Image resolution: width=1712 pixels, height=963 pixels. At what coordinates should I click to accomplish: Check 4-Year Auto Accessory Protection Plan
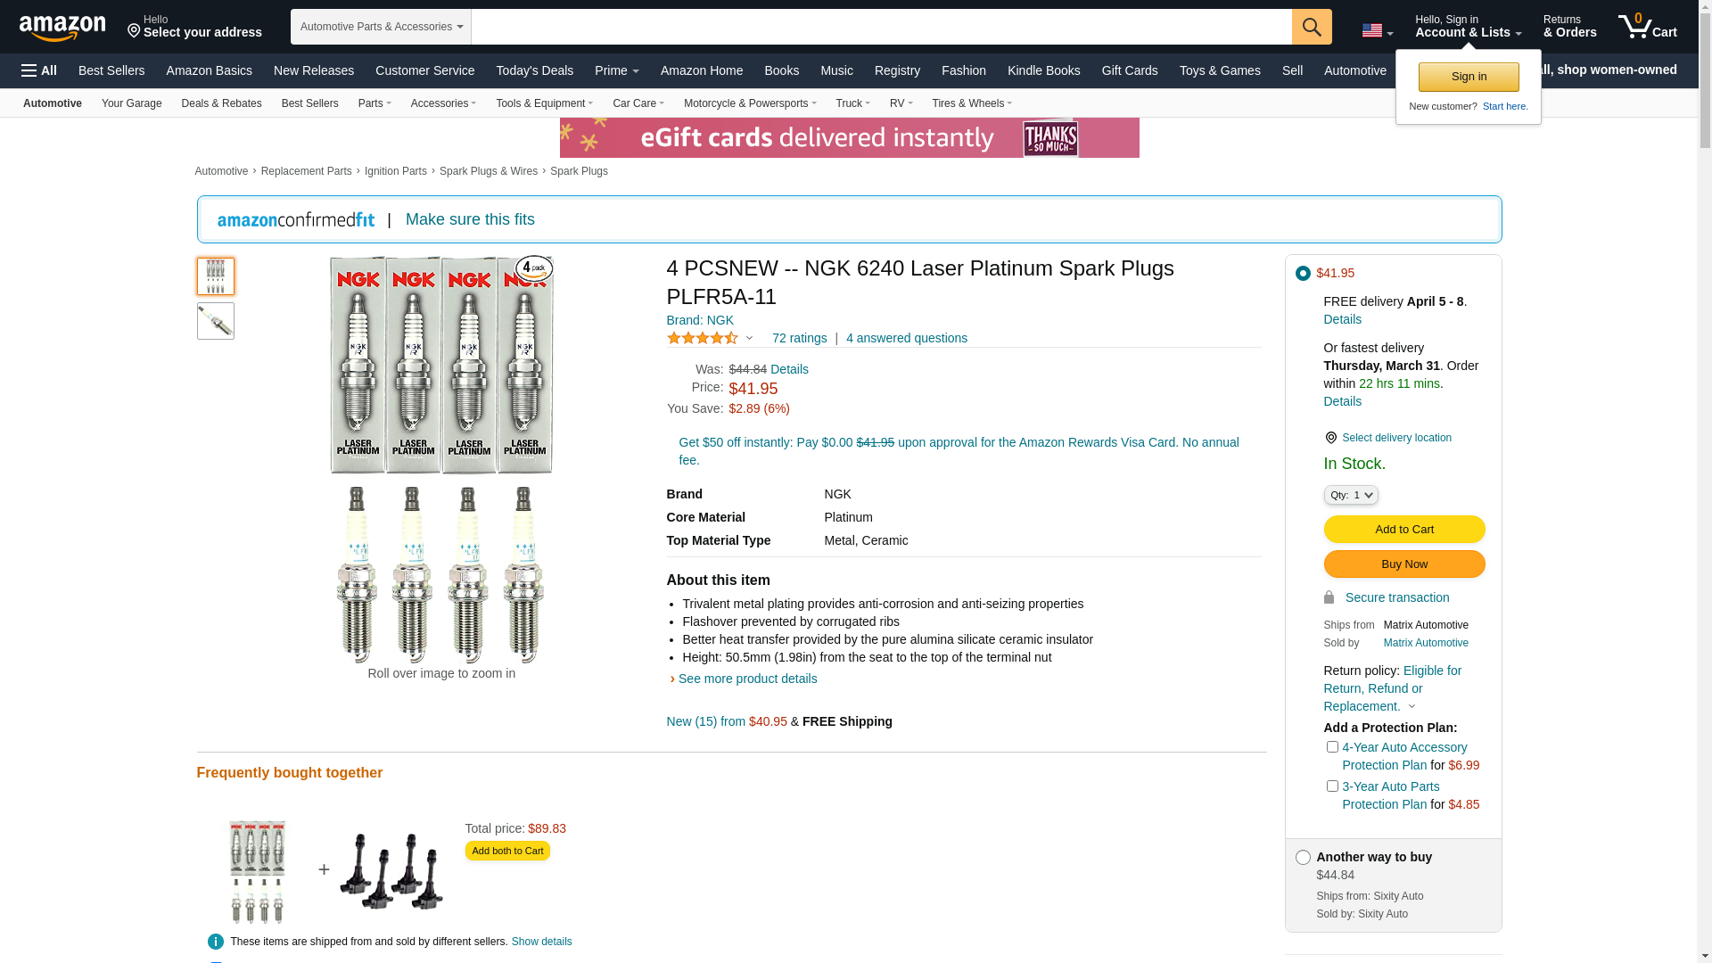pos(1332,747)
